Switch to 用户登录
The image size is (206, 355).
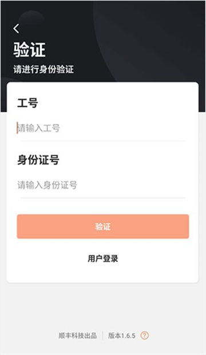click(103, 258)
